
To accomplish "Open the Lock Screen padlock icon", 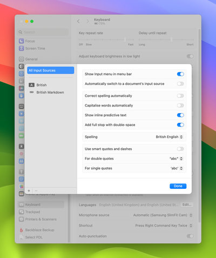I will tap(22, 146).
